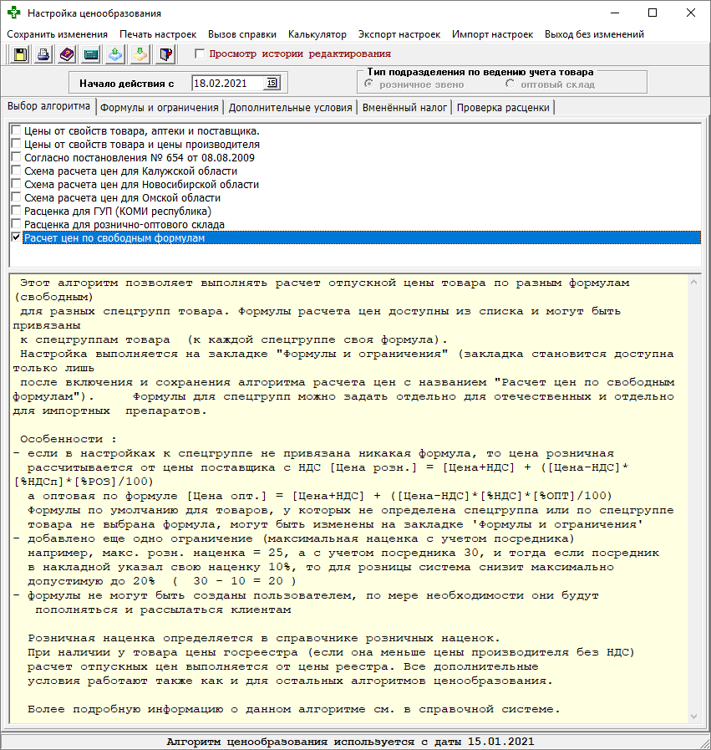This screenshot has width=711, height=750.
Task: Click 'Вызов справки' menu item
Action: 242,34
